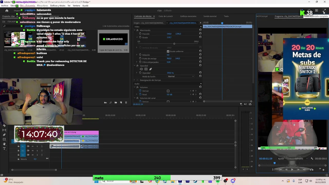Toggle the Derivar checkbox under Volumen

(168, 91)
